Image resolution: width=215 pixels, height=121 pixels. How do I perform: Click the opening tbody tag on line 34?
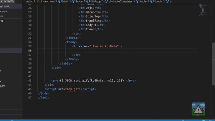pyautogui.click(x=71, y=42)
